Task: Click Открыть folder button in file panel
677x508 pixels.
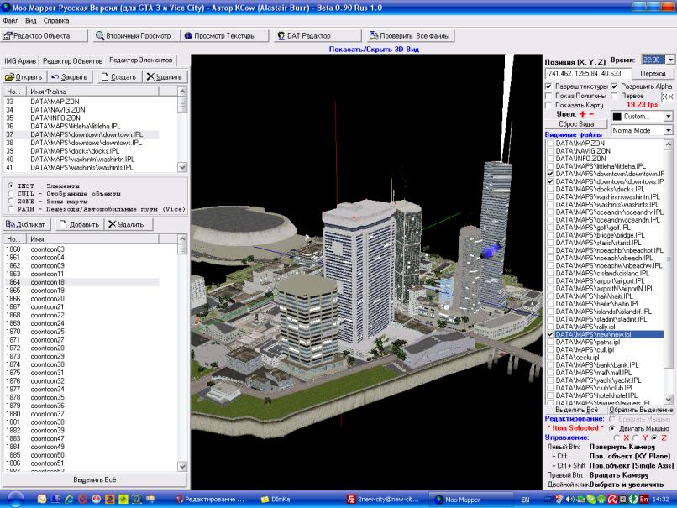Action: pos(24,76)
